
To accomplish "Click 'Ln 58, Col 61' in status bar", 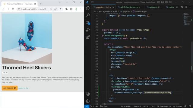I will click(x=126, y=106).
